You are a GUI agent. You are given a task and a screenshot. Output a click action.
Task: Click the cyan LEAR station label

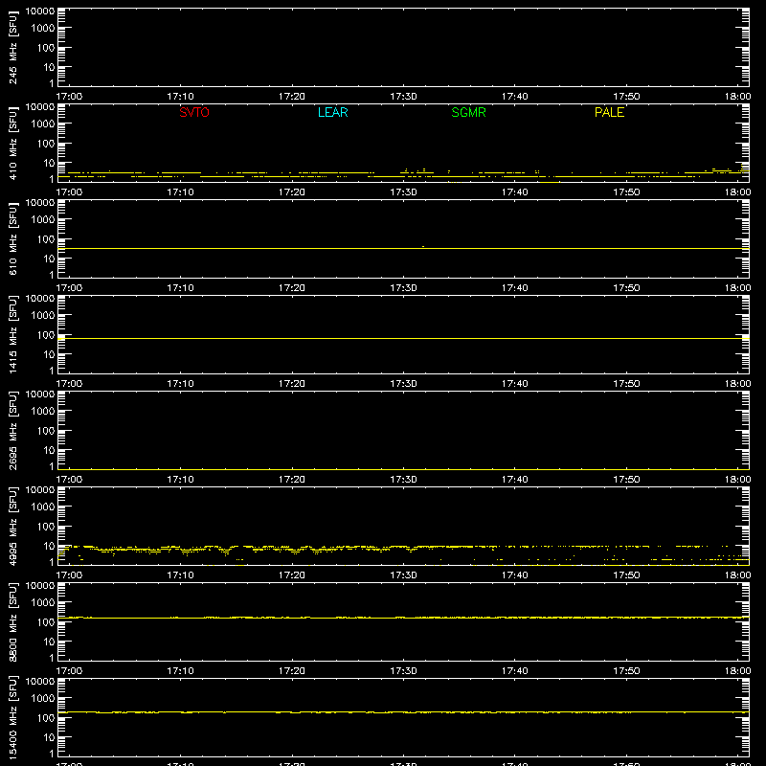pos(332,112)
